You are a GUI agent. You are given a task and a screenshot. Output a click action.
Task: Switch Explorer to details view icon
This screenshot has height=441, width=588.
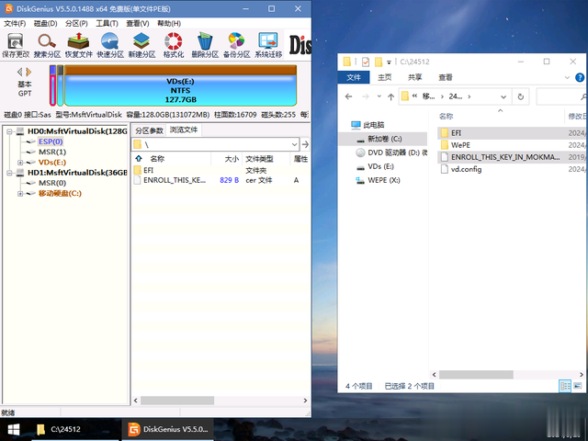[565, 386]
